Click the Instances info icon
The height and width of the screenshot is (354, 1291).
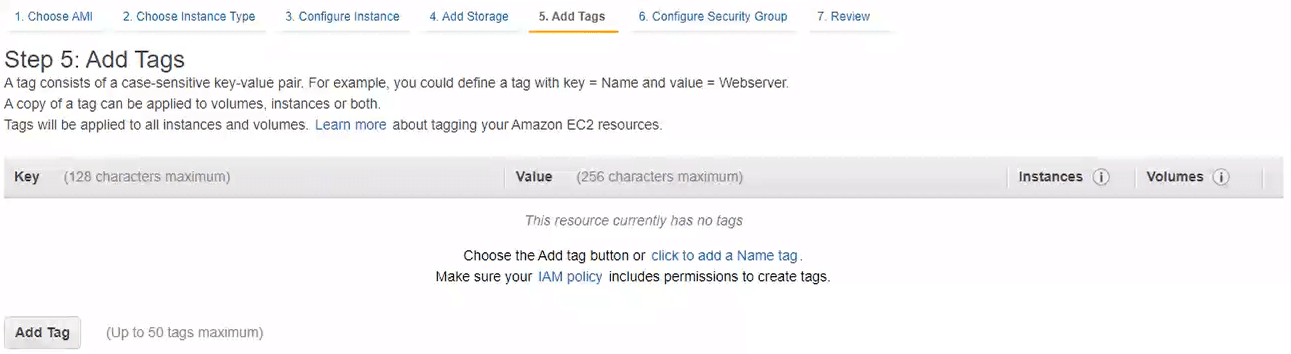click(1100, 177)
